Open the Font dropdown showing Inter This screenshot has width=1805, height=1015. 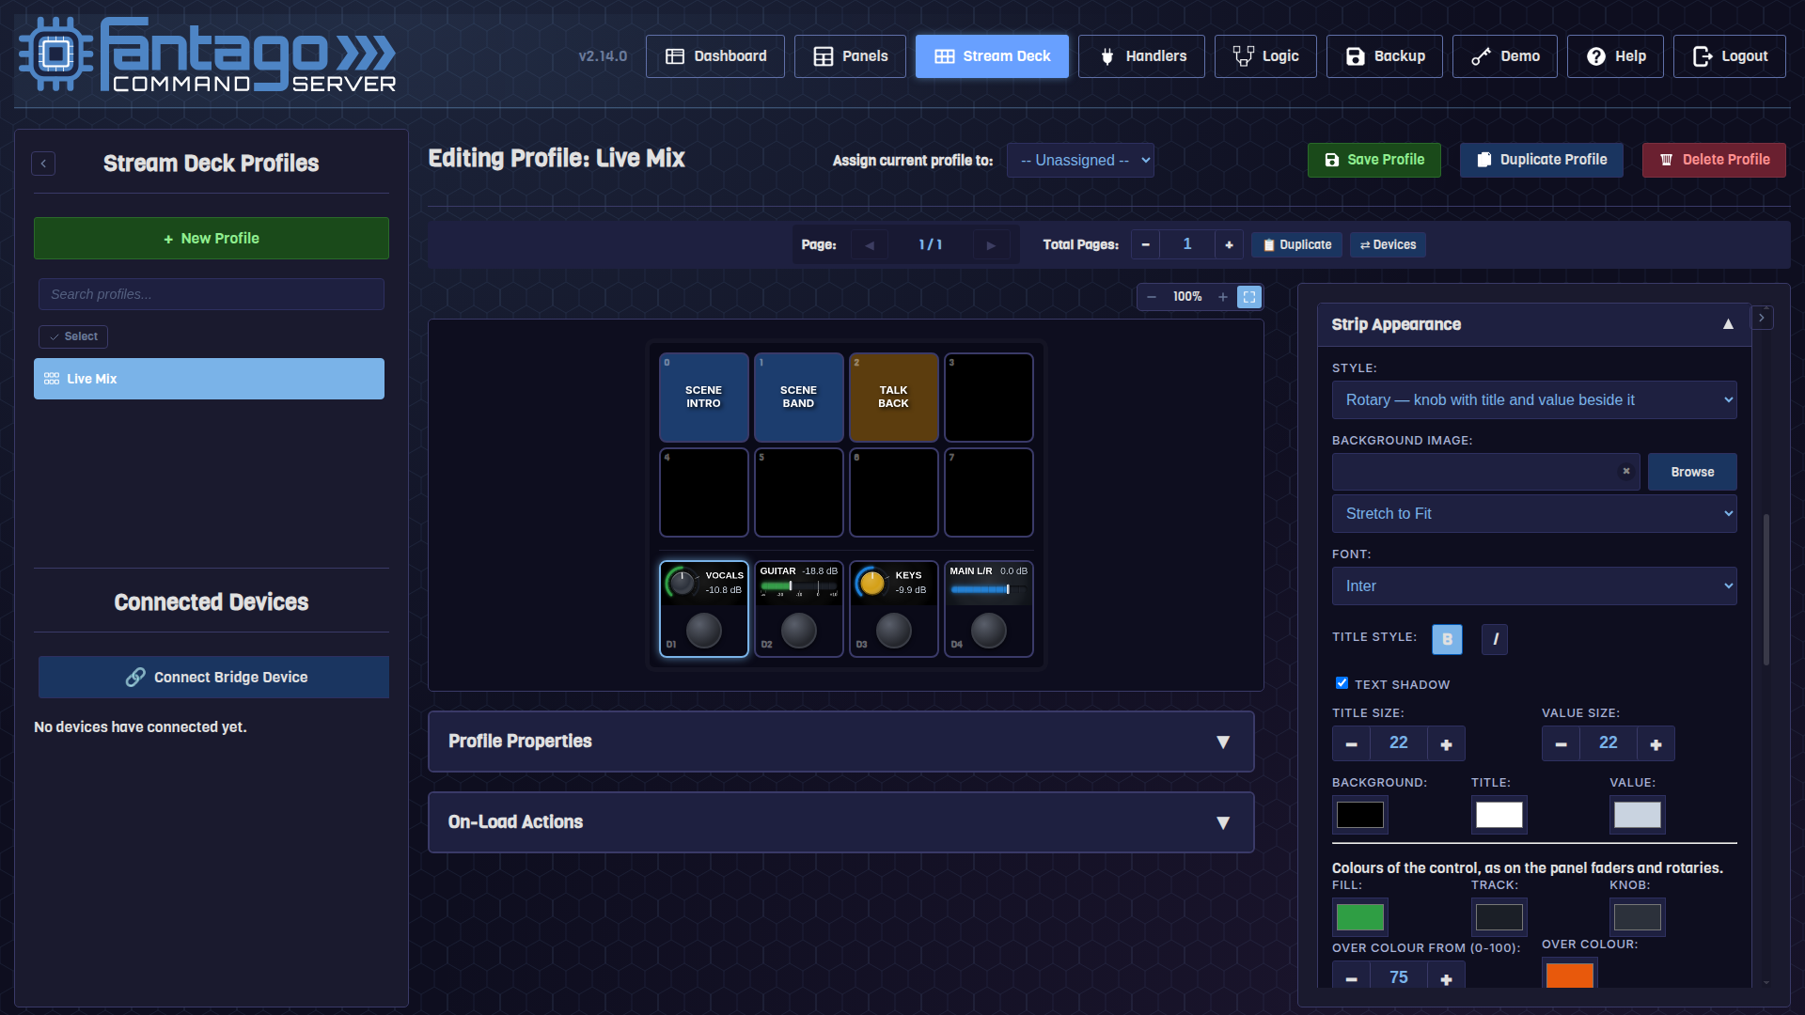click(1534, 586)
